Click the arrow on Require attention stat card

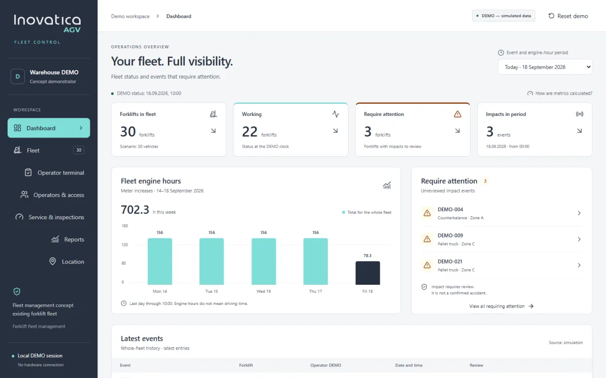click(x=458, y=131)
